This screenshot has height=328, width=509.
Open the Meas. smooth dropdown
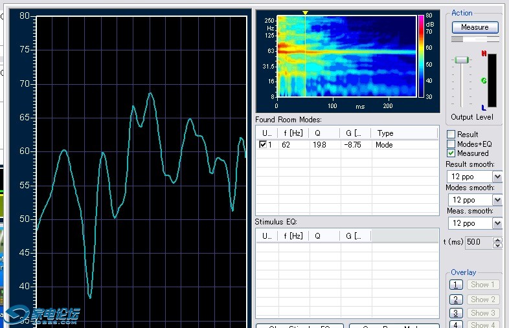(497, 223)
